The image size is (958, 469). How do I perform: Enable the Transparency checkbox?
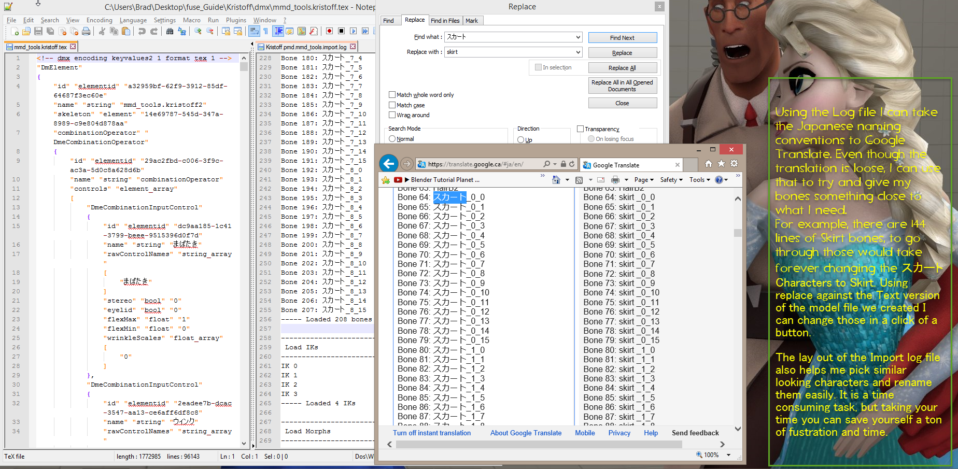[581, 129]
